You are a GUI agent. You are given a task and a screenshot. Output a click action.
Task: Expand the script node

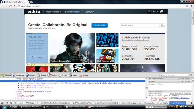point(15,96)
